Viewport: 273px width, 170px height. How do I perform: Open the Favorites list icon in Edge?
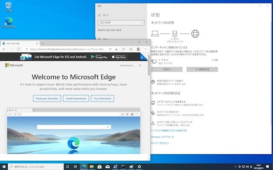point(124,49)
